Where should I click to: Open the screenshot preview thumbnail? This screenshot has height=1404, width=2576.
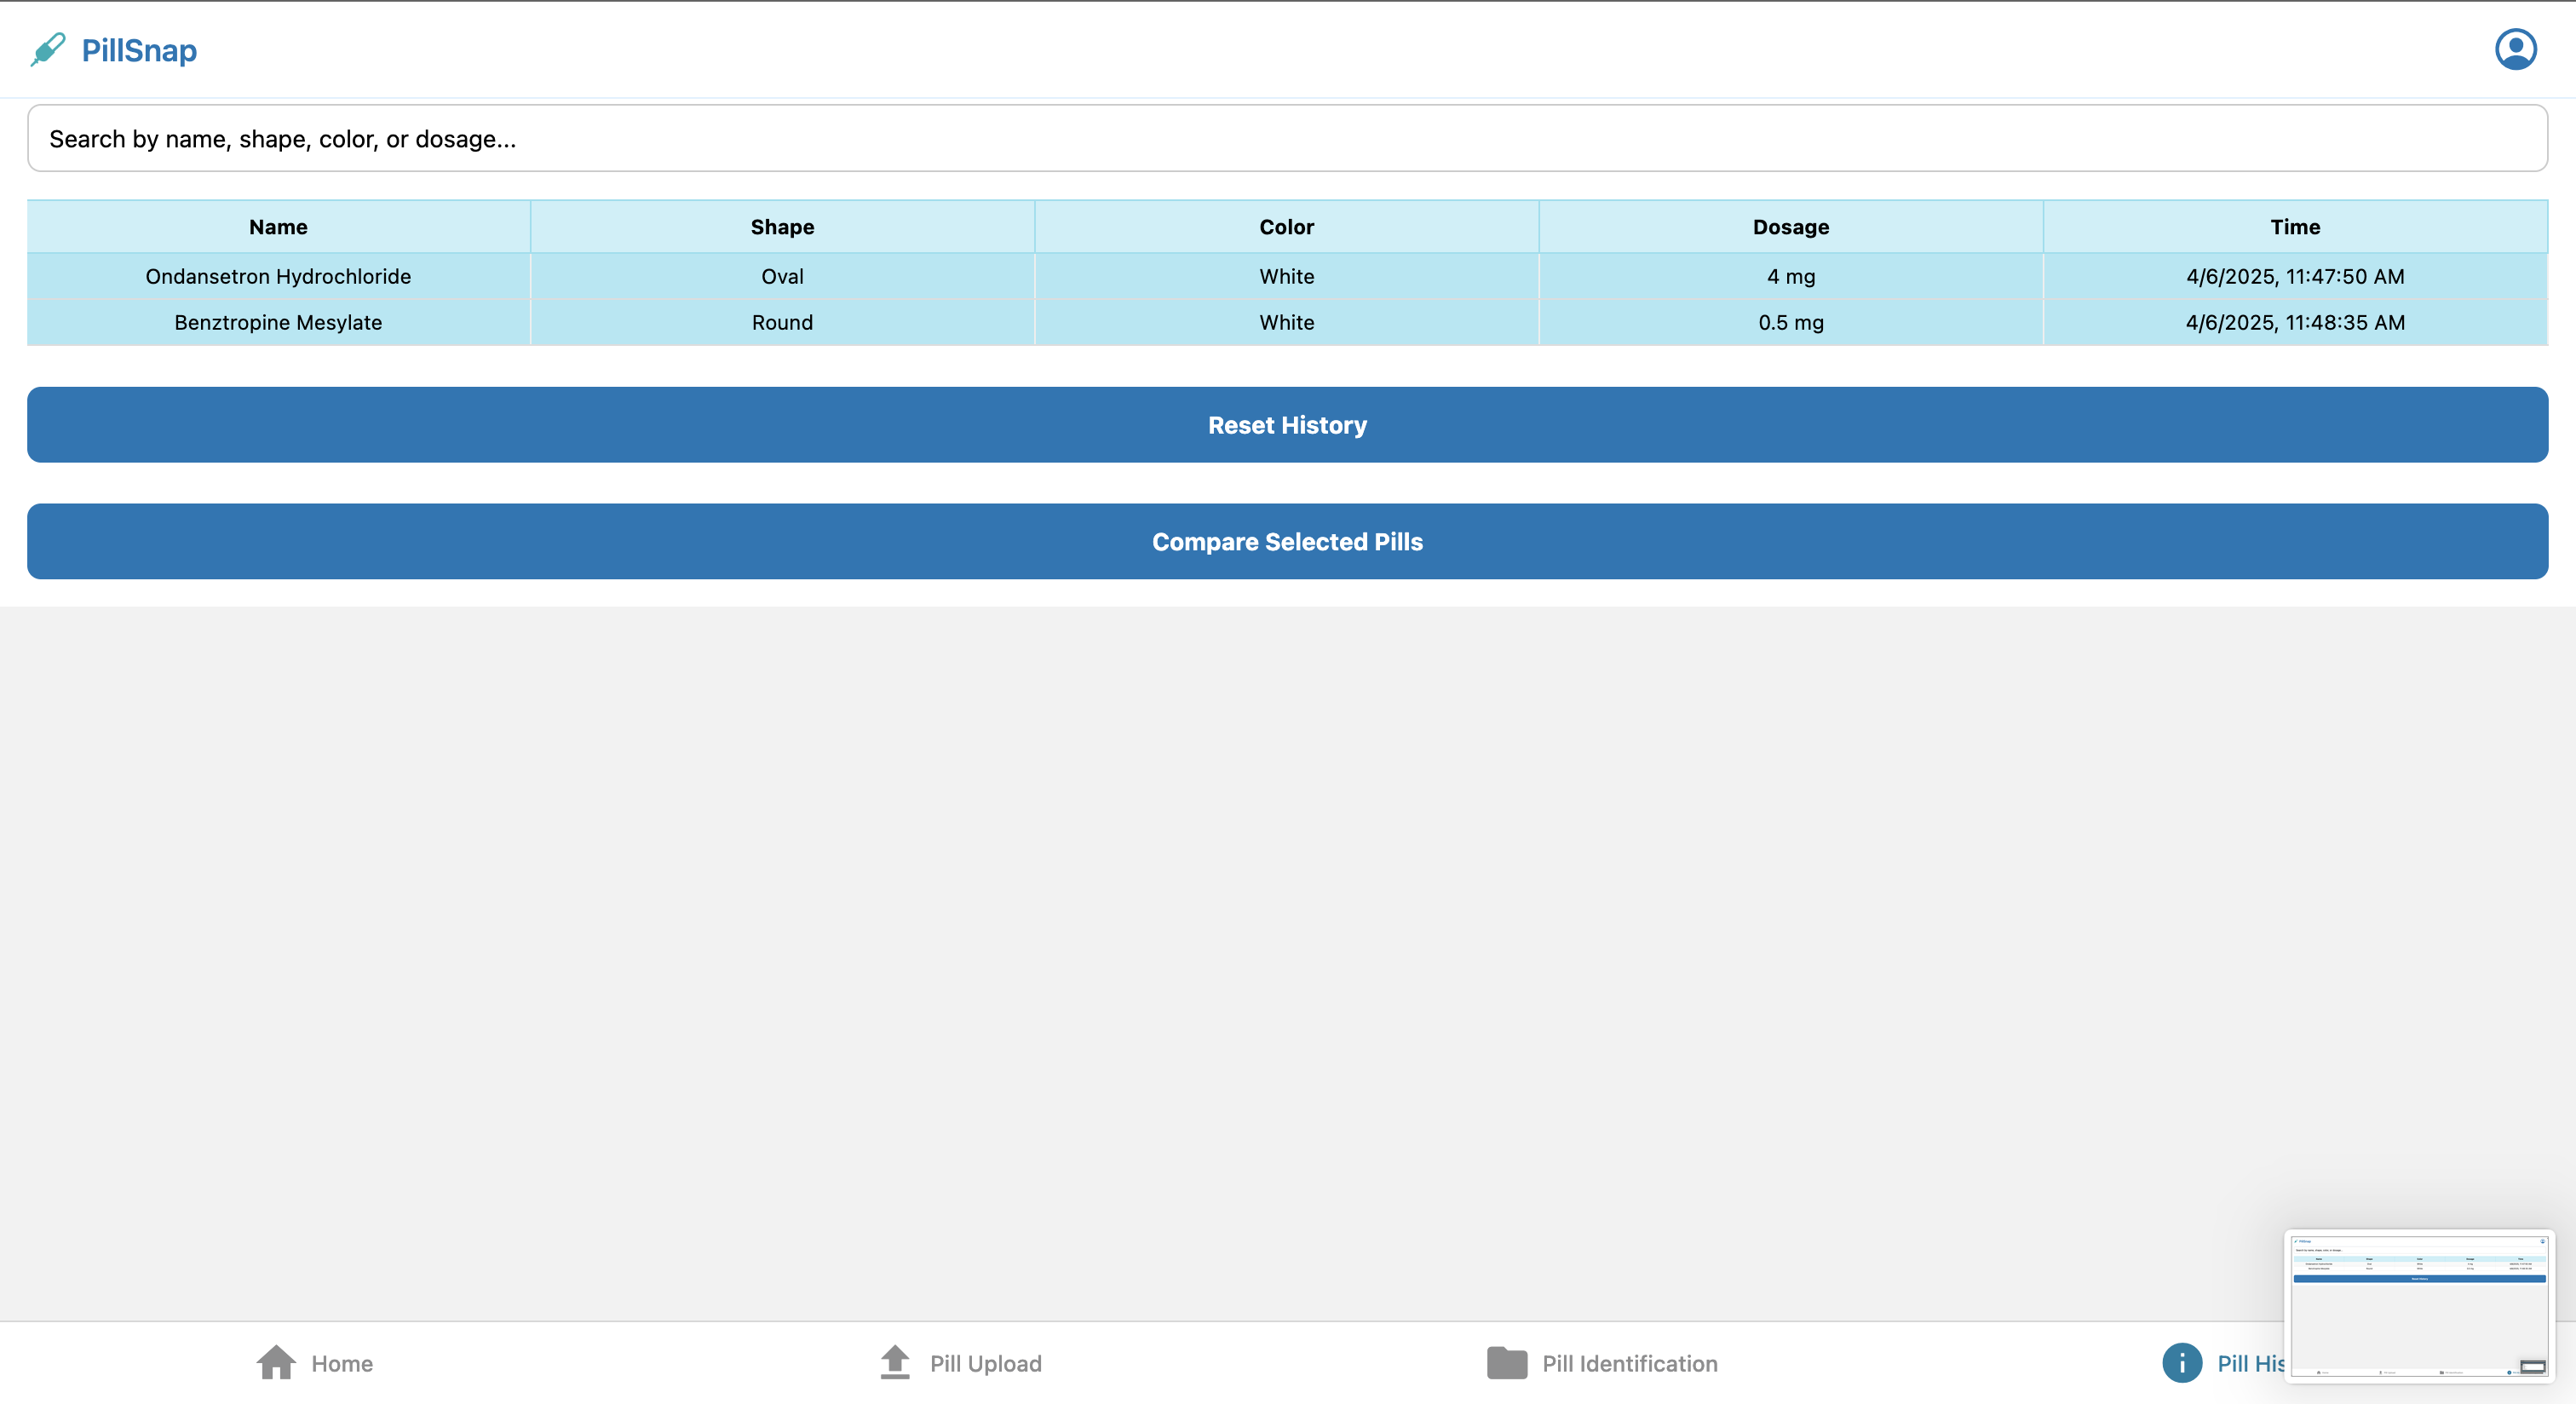tap(2418, 1305)
